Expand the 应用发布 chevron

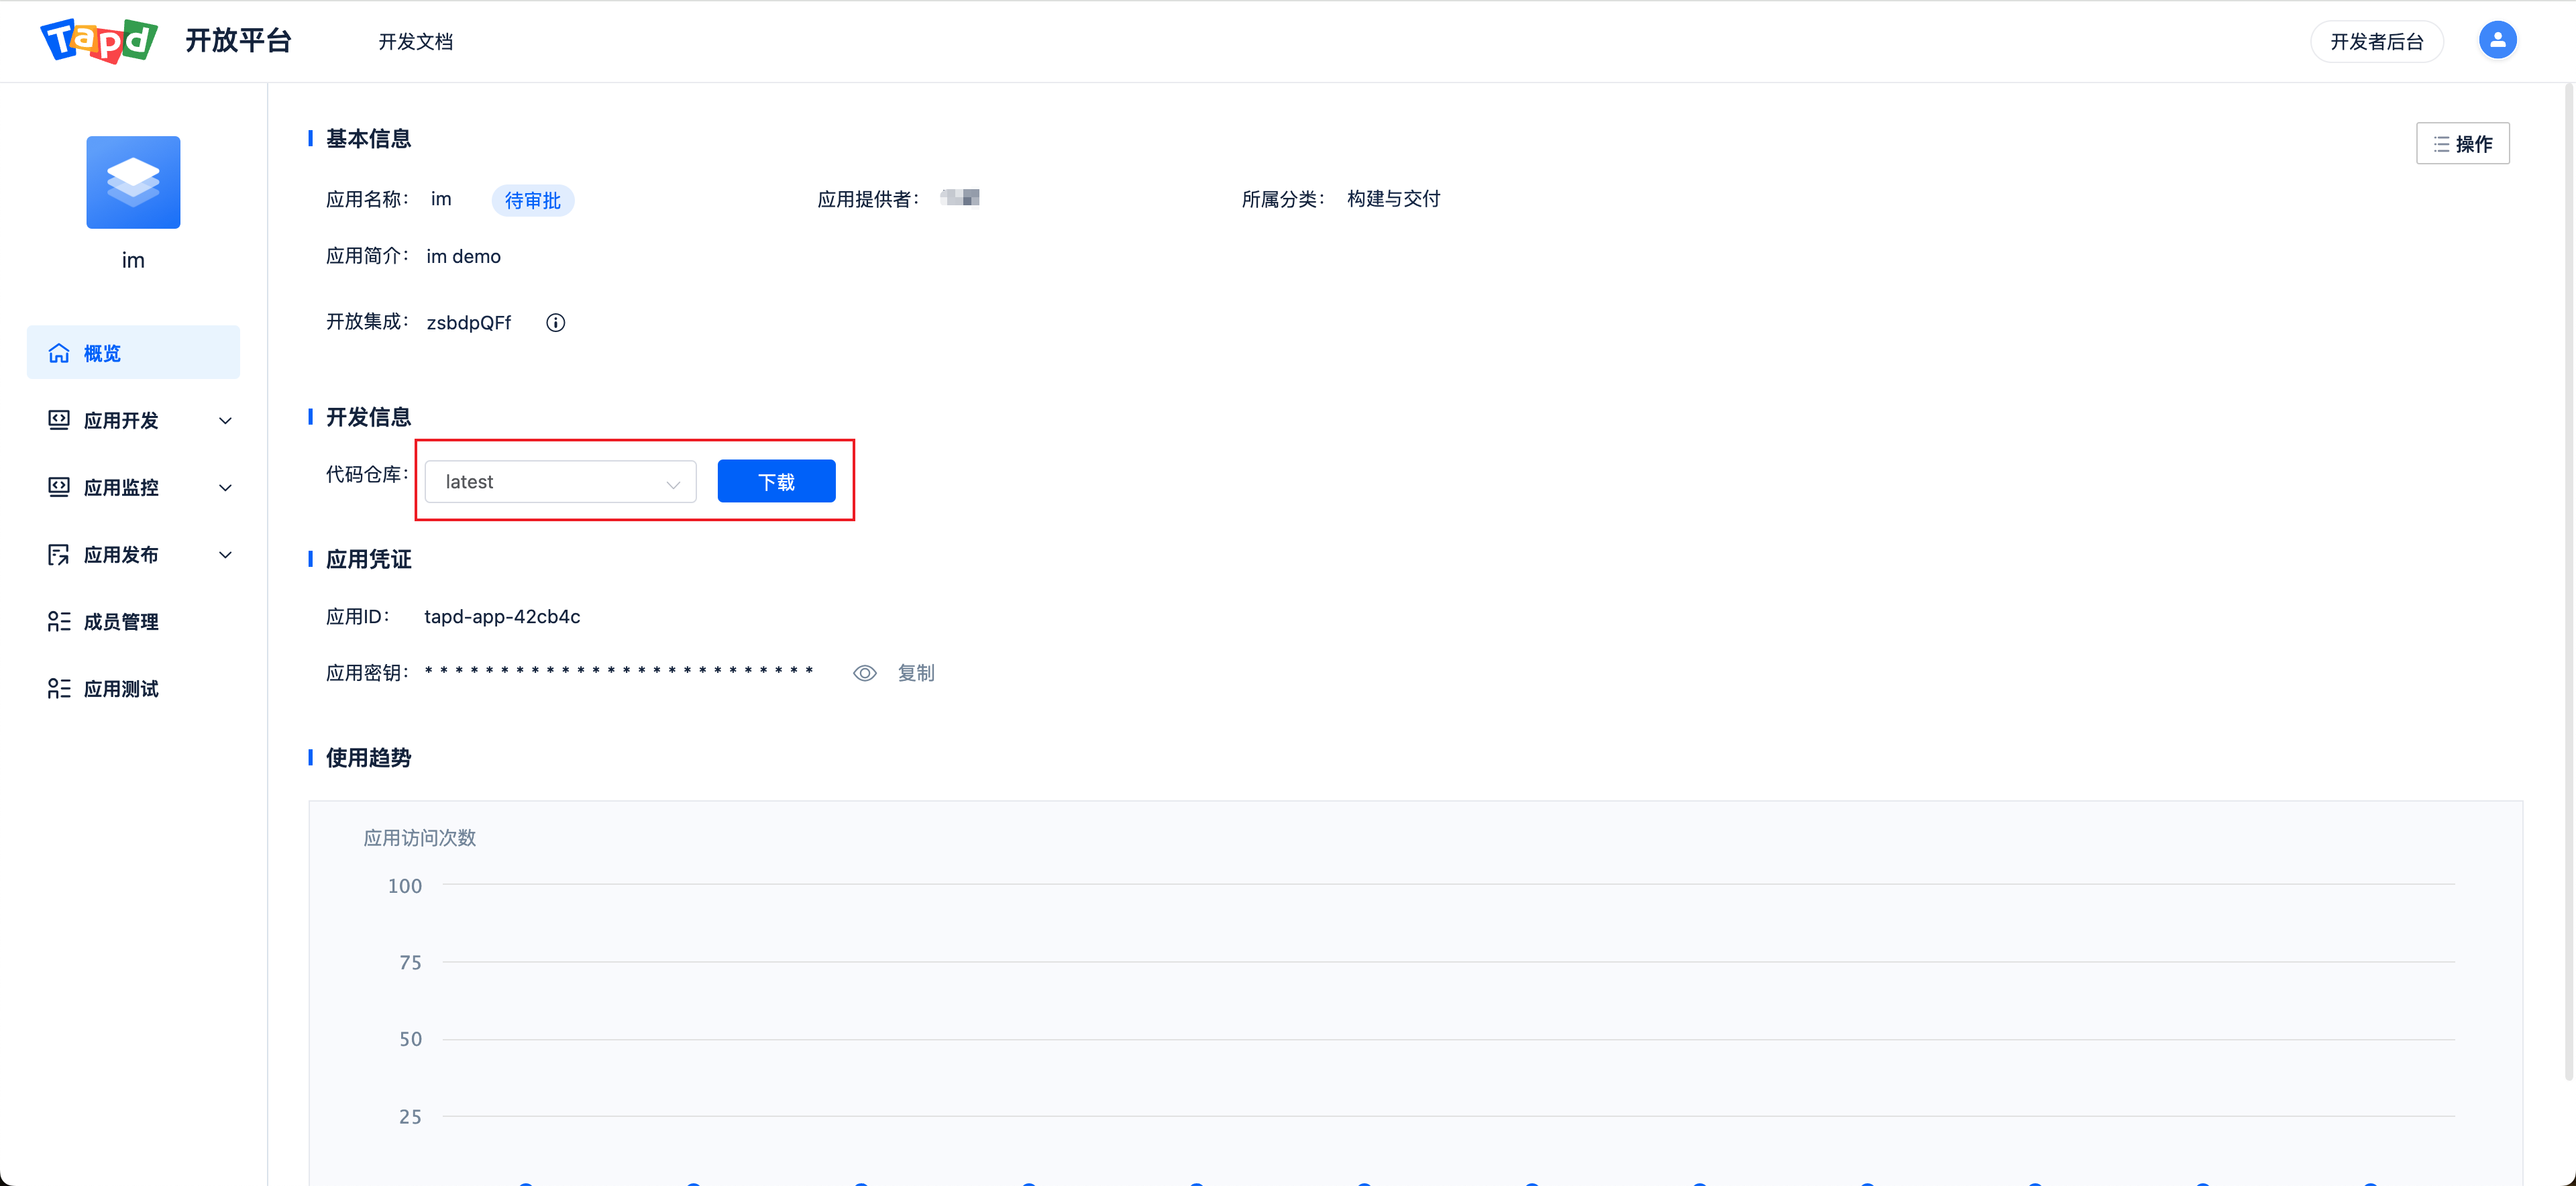225,554
